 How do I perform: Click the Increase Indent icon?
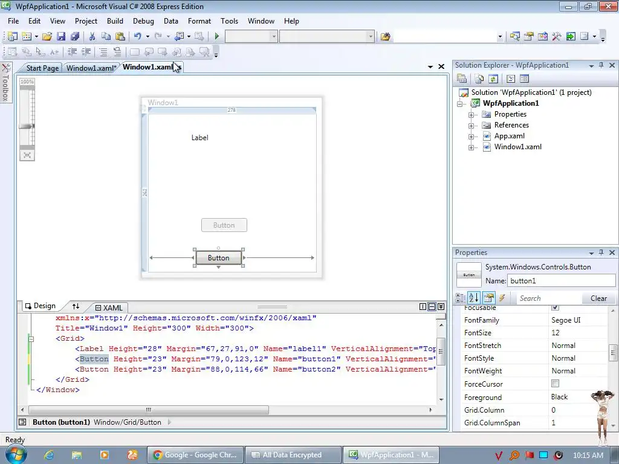click(x=86, y=52)
